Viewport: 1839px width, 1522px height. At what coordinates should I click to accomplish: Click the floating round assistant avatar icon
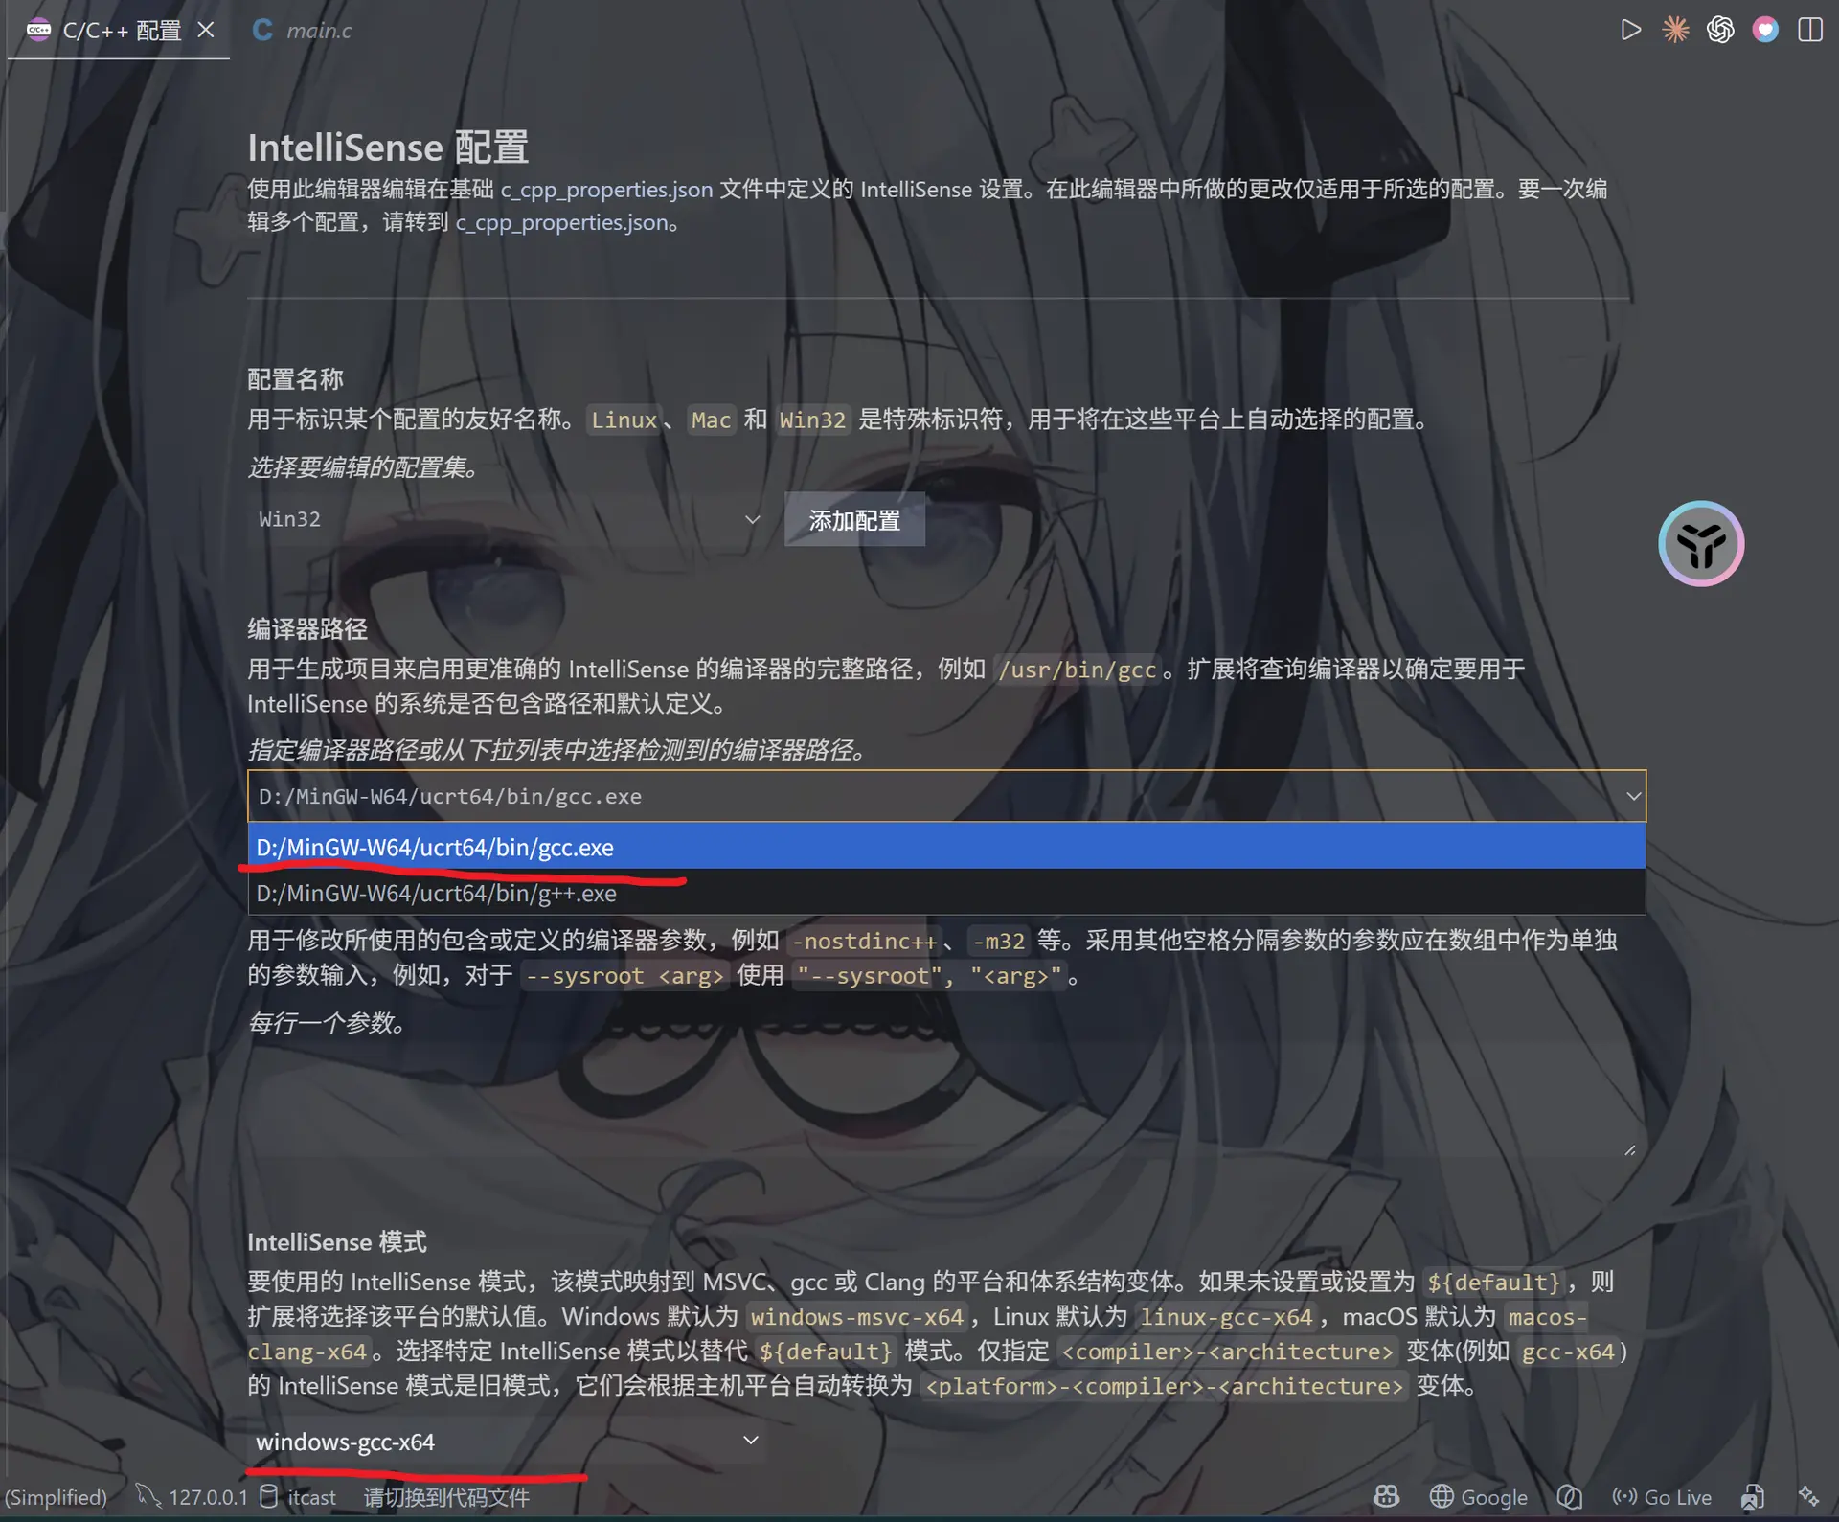1701,543
